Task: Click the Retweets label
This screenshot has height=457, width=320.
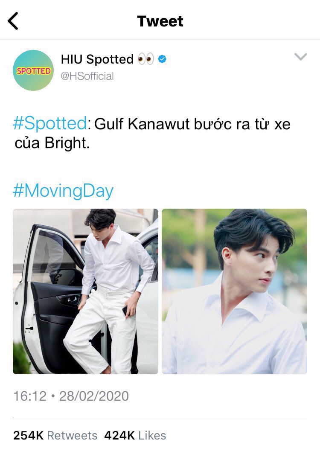Action: (x=72, y=435)
